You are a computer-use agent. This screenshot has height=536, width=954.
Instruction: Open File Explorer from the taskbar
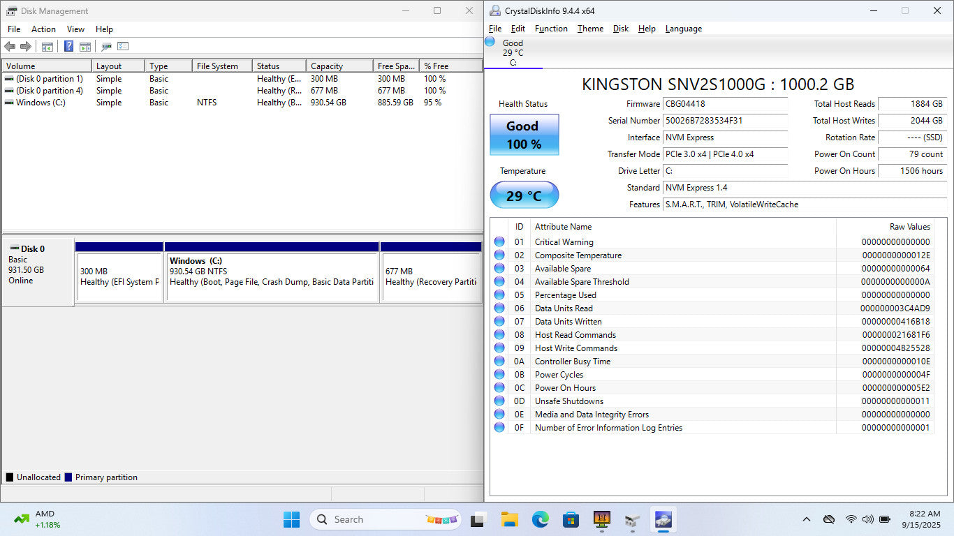click(x=509, y=519)
